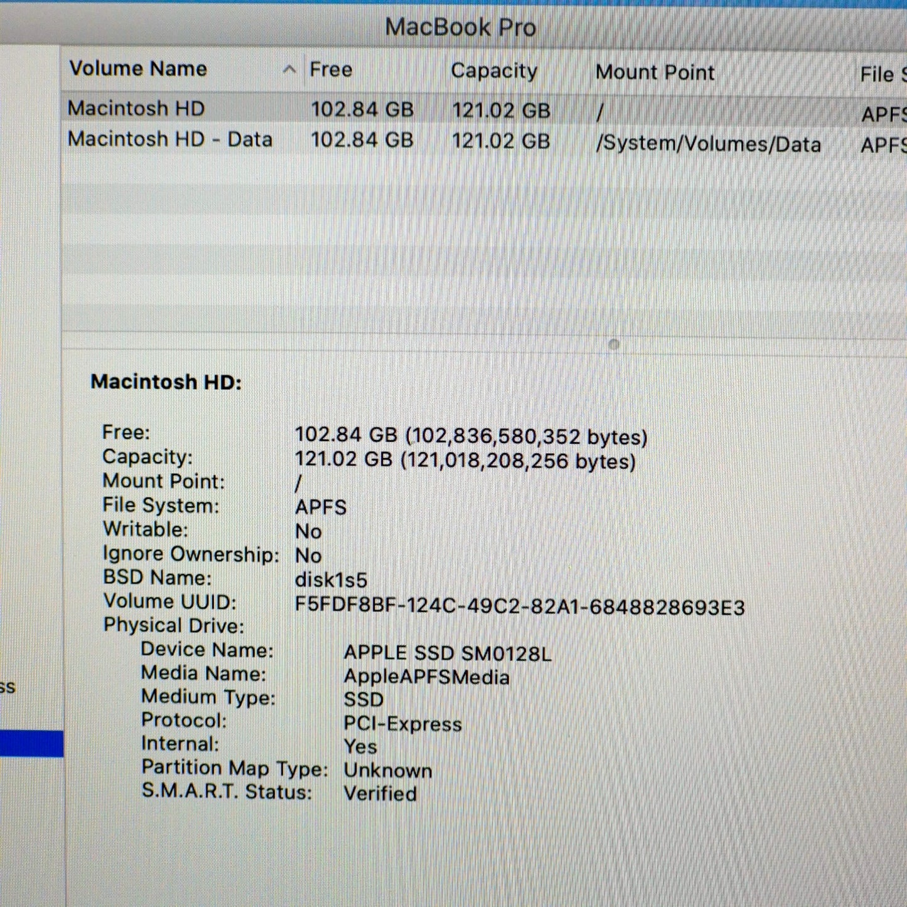
Task: Sort the table by Free column
Action: (331, 70)
